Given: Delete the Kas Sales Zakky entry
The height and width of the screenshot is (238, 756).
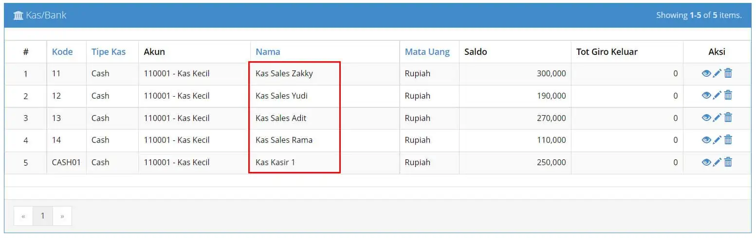Looking at the screenshot, I should [728, 73].
